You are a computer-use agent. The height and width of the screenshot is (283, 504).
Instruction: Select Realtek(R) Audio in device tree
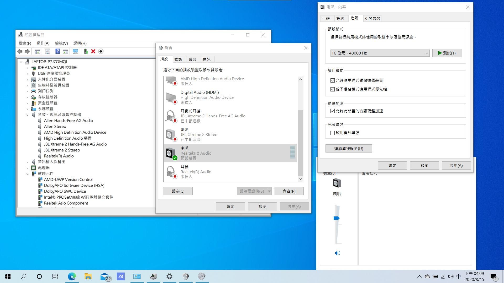click(59, 156)
